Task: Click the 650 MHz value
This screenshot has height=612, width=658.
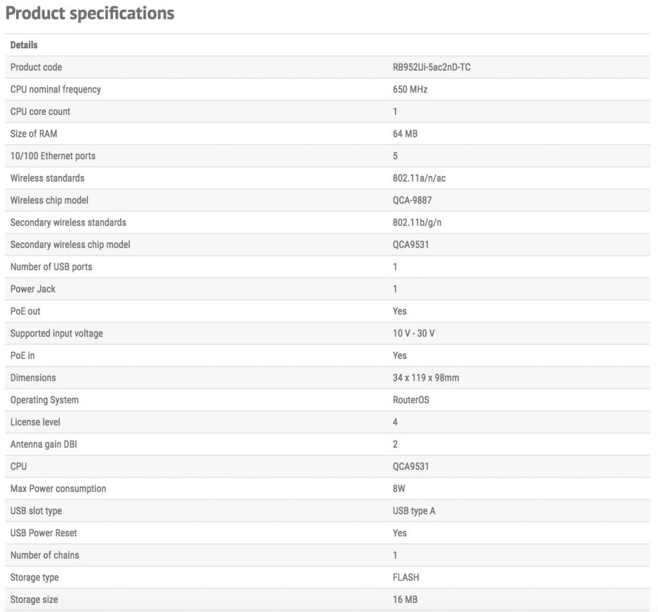Action: point(410,89)
